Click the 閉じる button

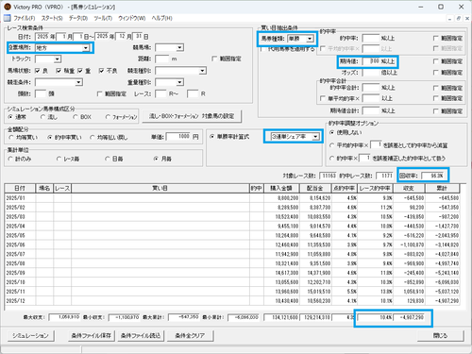point(441,336)
